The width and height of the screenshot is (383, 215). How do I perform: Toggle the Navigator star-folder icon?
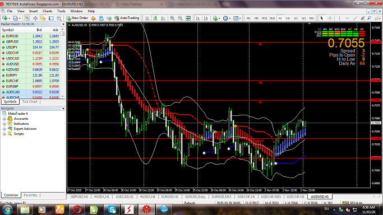coord(43,18)
